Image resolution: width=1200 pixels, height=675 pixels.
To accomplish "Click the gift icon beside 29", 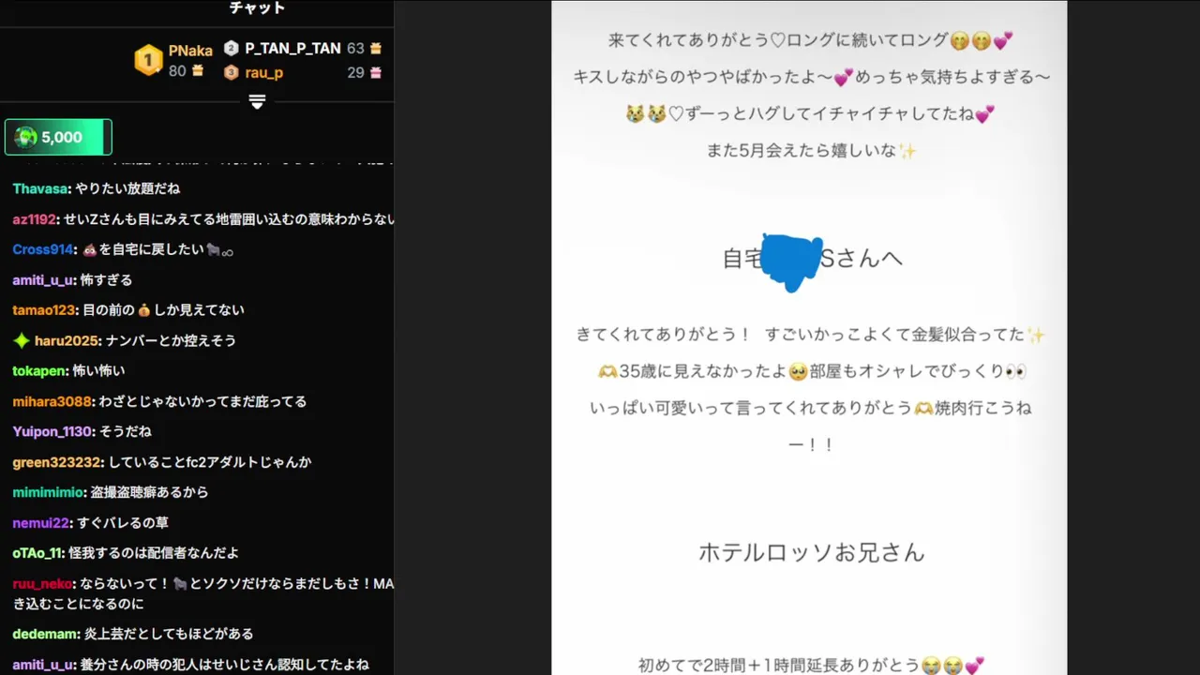I will [376, 72].
